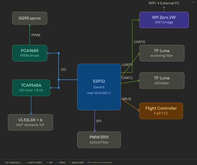Viewport: 197px width, 165px height.
Task: Open the three-dot options menu
Action: [193, 2]
